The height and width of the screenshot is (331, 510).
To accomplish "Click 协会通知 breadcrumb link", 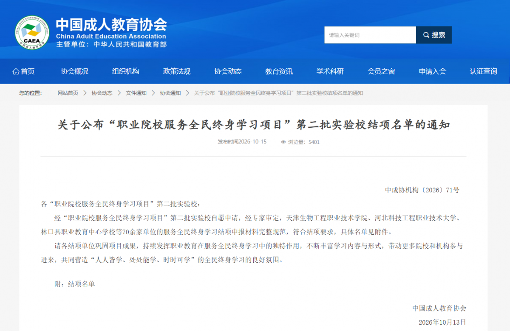I will pyautogui.click(x=170, y=93).
